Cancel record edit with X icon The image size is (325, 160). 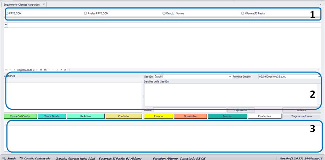coord(65,70)
